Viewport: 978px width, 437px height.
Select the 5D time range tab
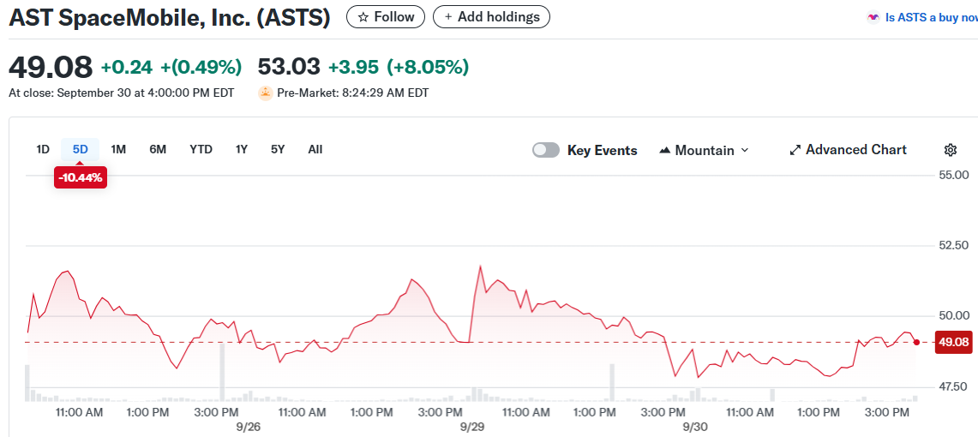(81, 149)
